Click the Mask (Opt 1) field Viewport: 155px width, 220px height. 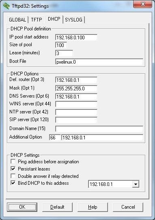coord(76,88)
